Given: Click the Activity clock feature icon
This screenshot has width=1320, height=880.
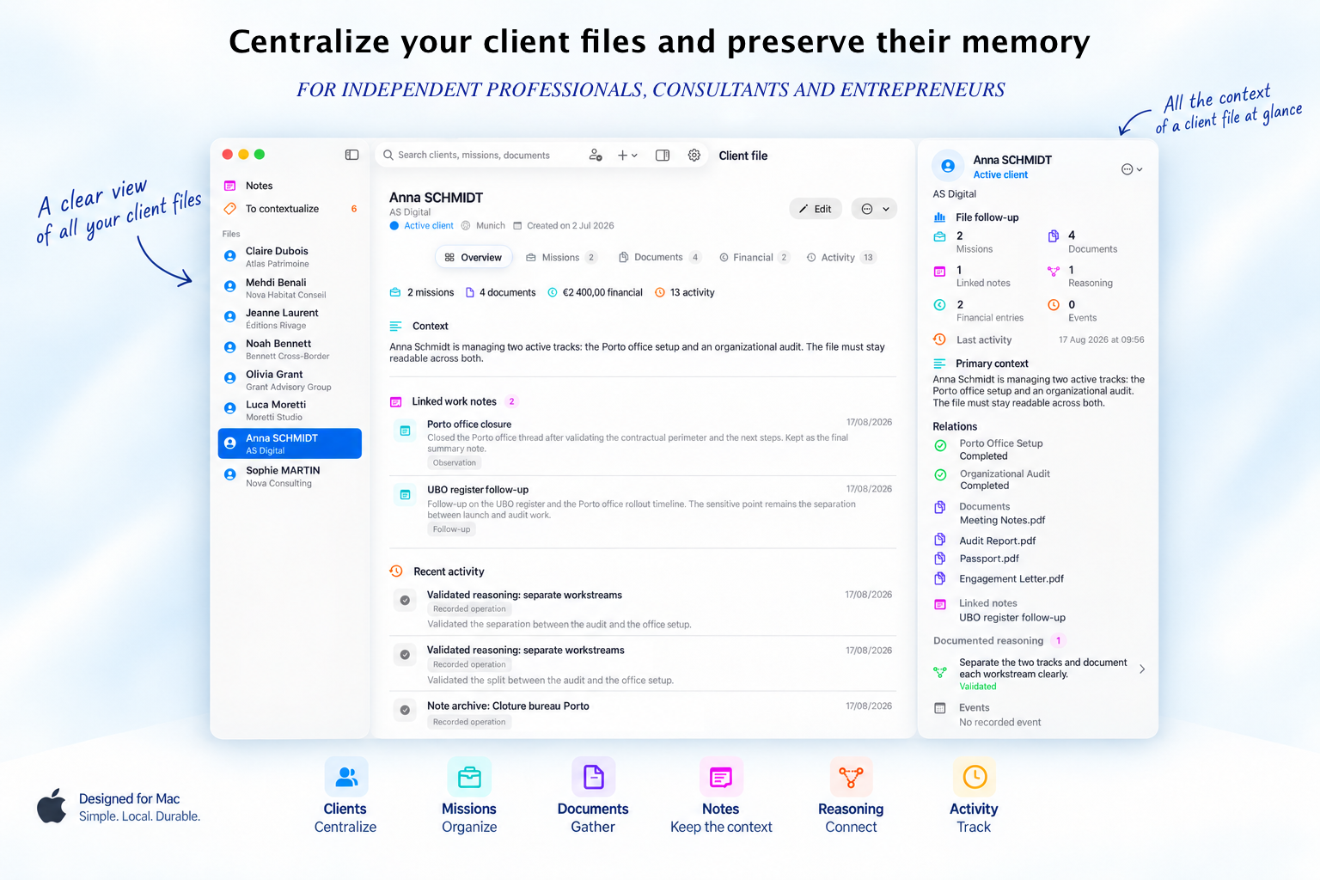Looking at the screenshot, I should pos(975,778).
